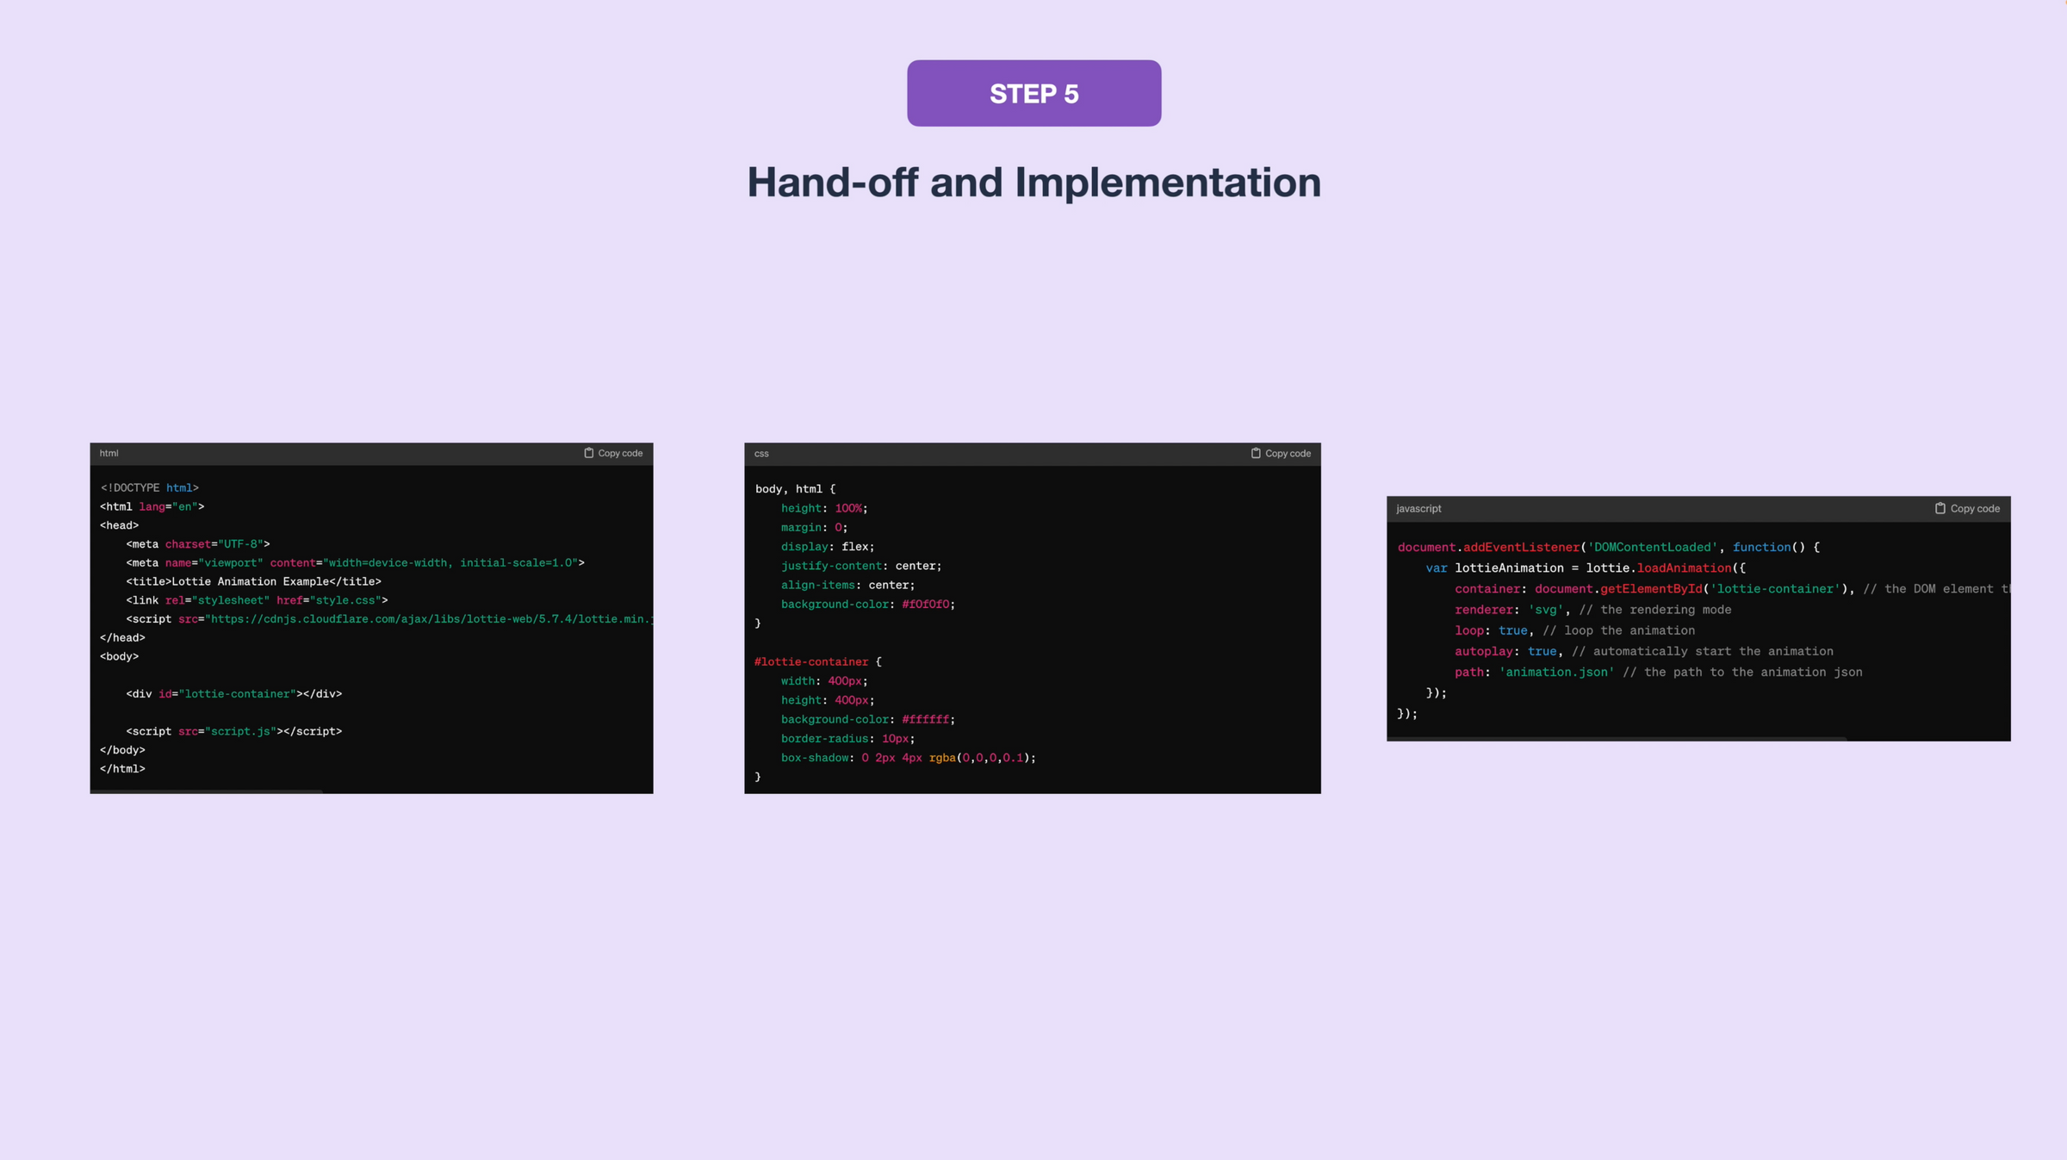Select the javascript label on the right code block
The image size is (2067, 1160).
[1418, 508]
